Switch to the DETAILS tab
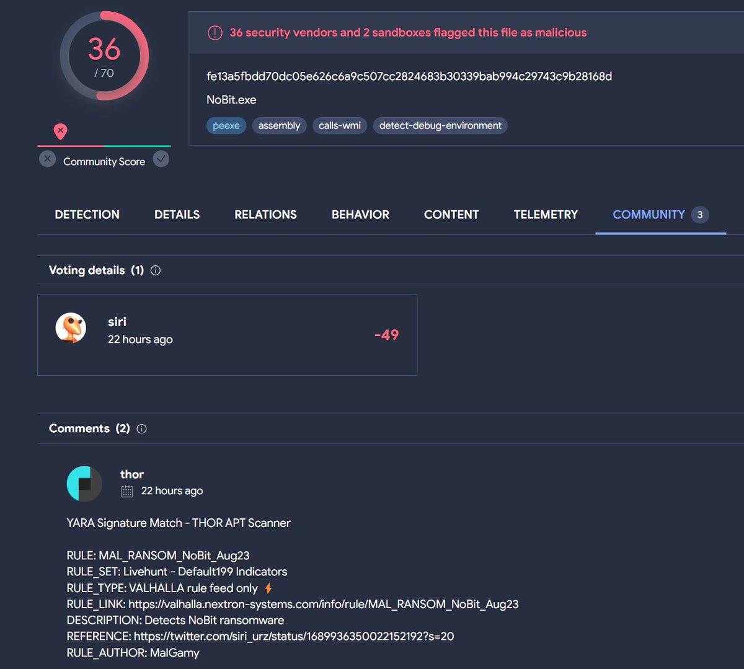 click(x=177, y=215)
